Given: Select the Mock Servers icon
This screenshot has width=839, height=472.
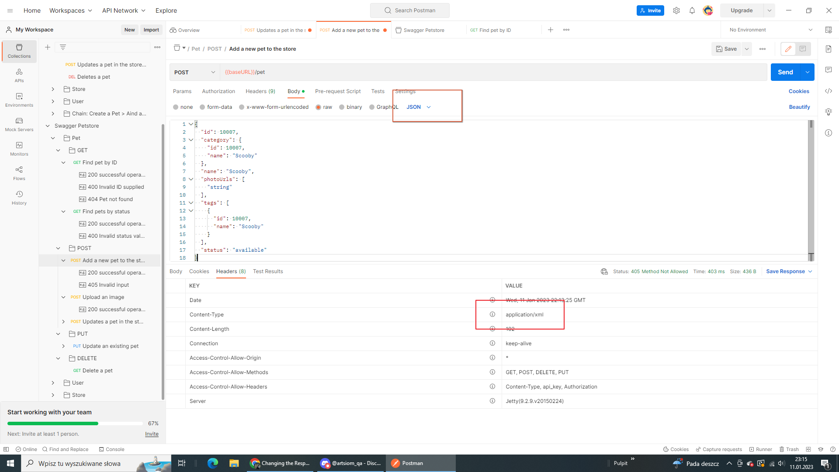Looking at the screenshot, I should [19, 124].
